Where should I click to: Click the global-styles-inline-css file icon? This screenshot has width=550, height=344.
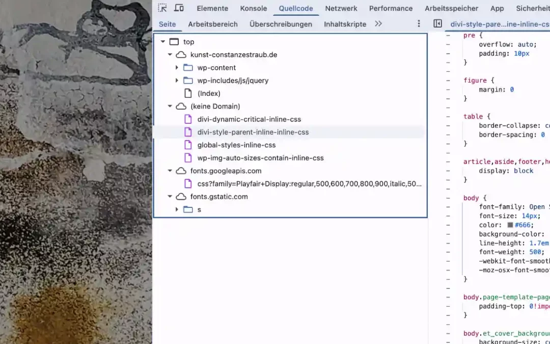click(x=188, y=145)
